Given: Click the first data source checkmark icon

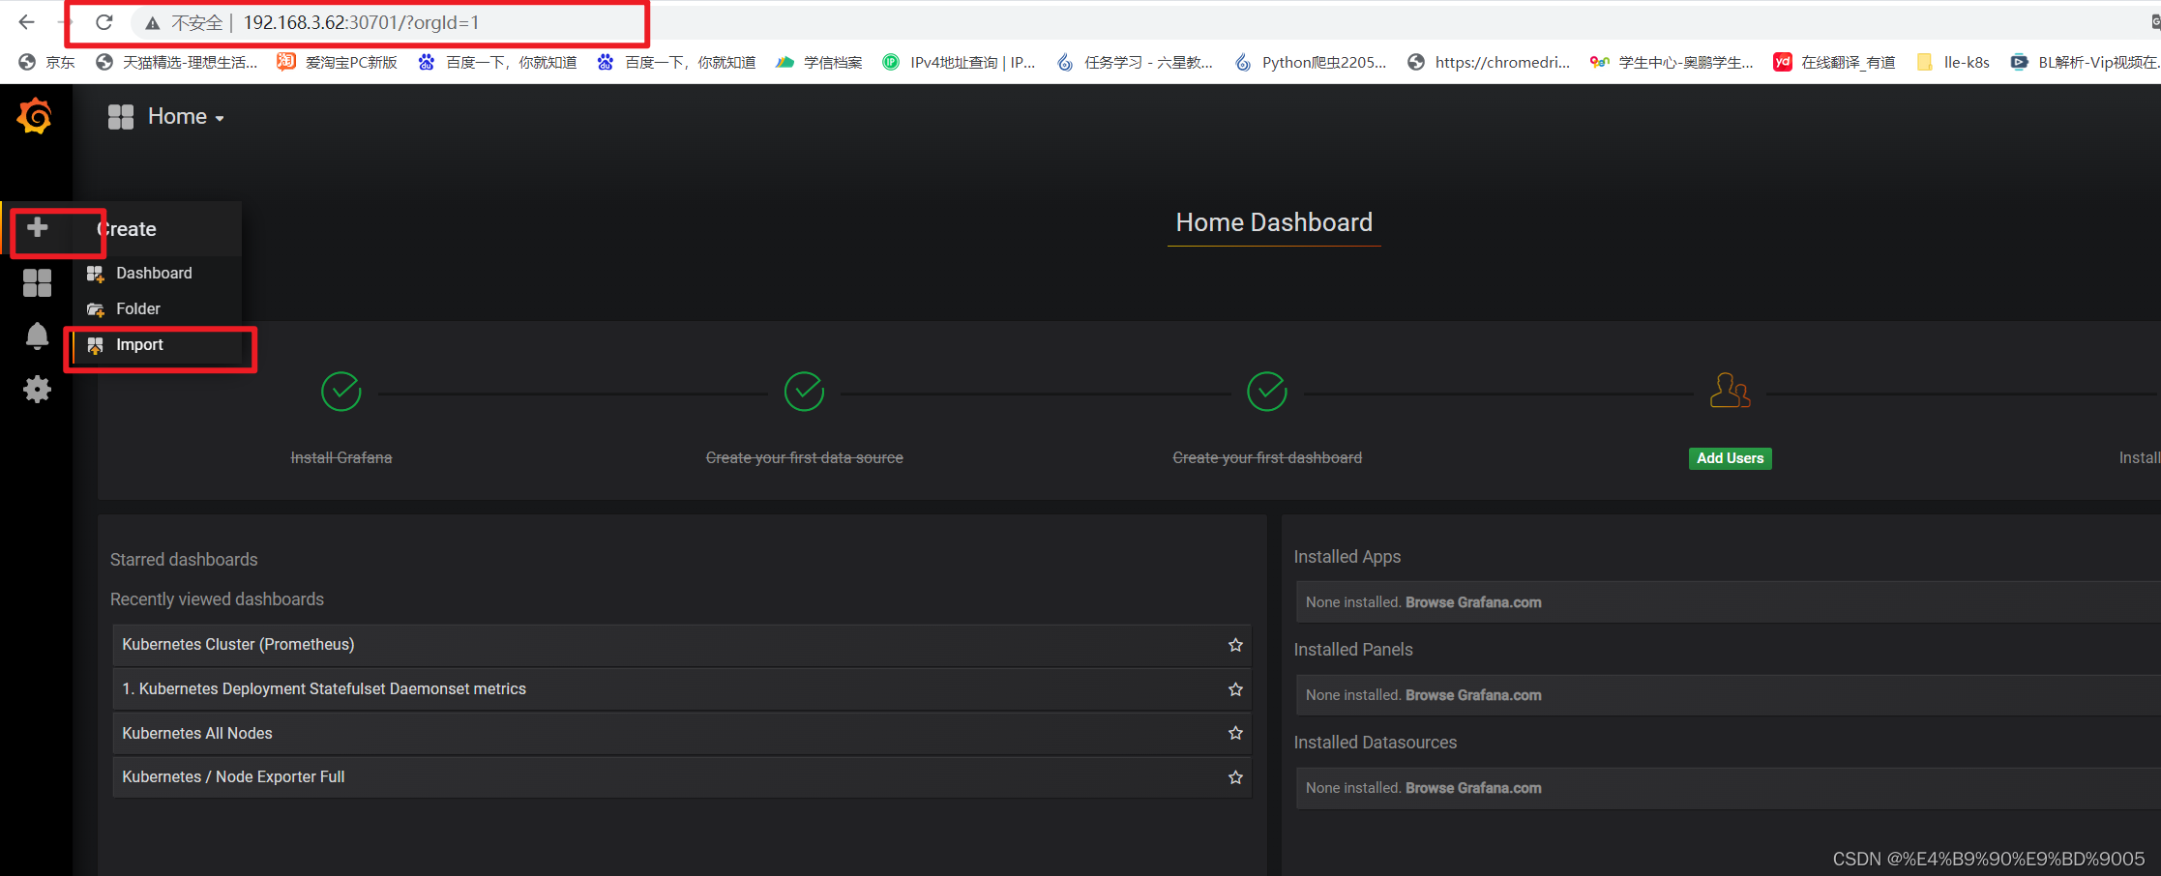Looking at the screenshot, I should tap(804, 392).
